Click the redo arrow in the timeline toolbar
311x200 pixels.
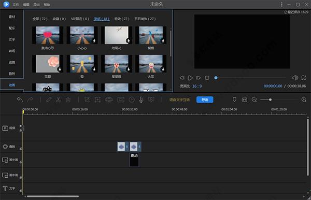(30, 99)
